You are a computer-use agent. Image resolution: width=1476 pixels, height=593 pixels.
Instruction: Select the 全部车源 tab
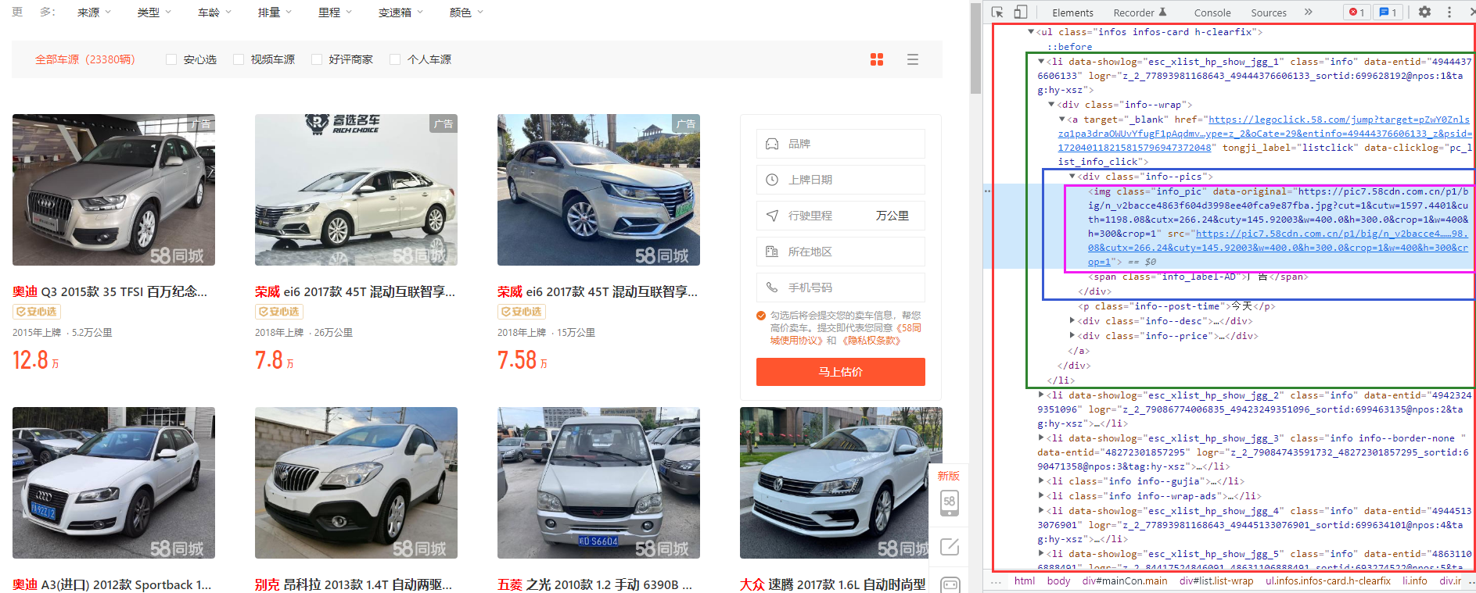85,59
